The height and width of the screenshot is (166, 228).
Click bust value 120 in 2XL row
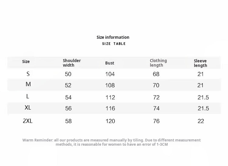pyautogui.click(x=110, y=121)
